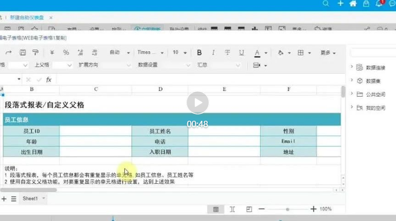Open fill color dropdown arrow
The width and height of the screenshot is (396, 221).
tap(289, 53)
